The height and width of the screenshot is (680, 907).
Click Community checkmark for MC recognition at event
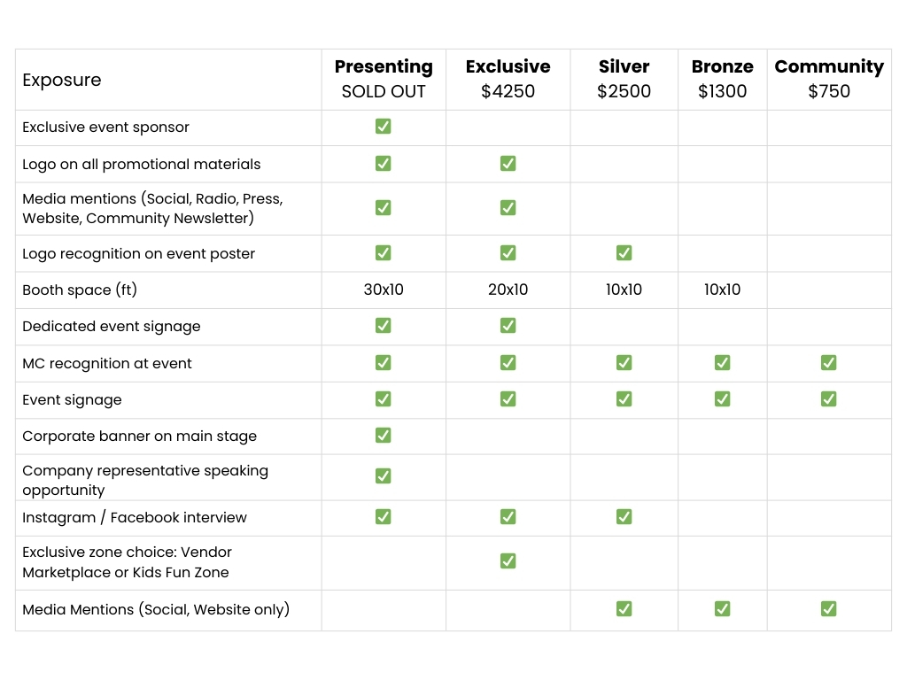(x=828, y=363)
